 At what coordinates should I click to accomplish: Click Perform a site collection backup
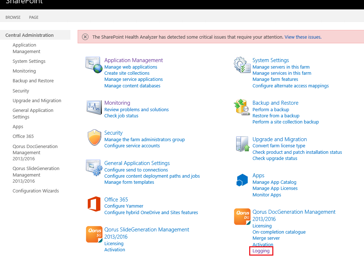point(286,122)
